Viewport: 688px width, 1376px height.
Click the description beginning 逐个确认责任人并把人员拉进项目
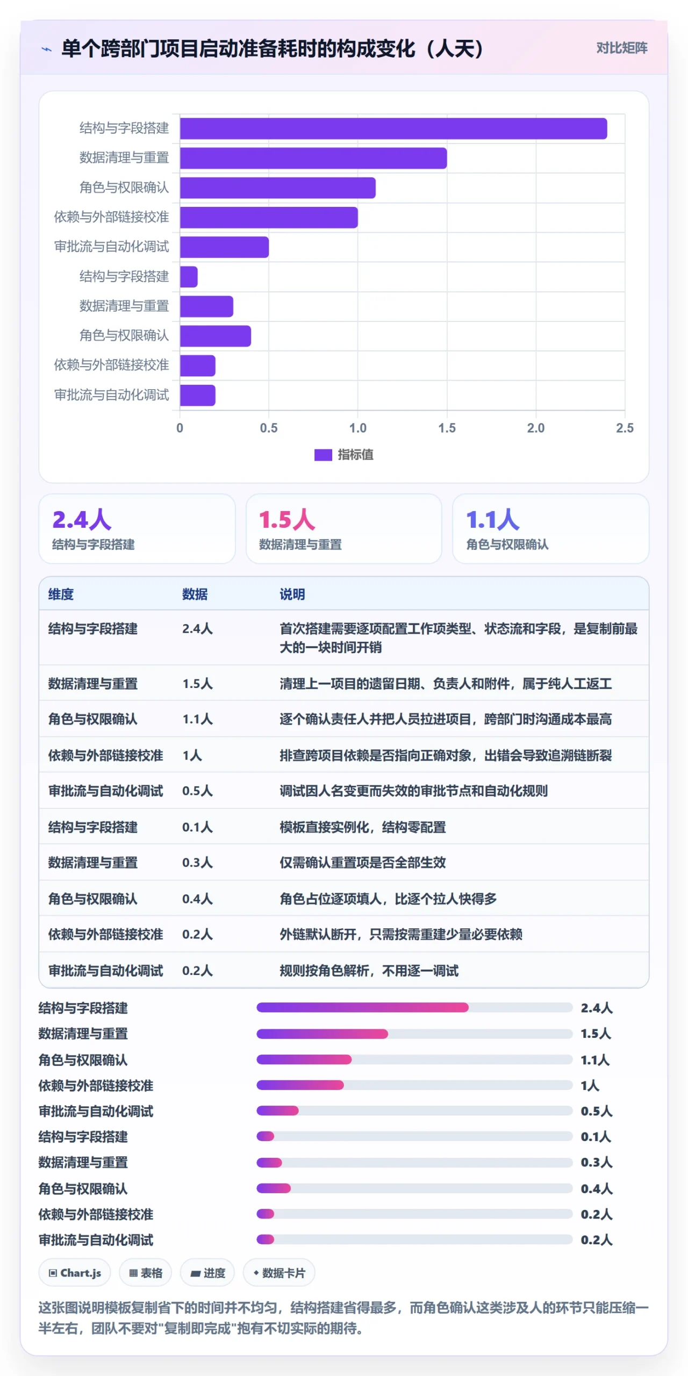[x=446, y=719]
